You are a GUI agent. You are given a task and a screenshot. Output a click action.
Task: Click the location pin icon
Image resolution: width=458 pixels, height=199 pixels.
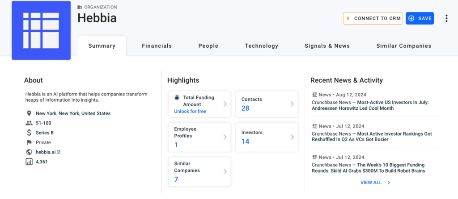point(29,113)
